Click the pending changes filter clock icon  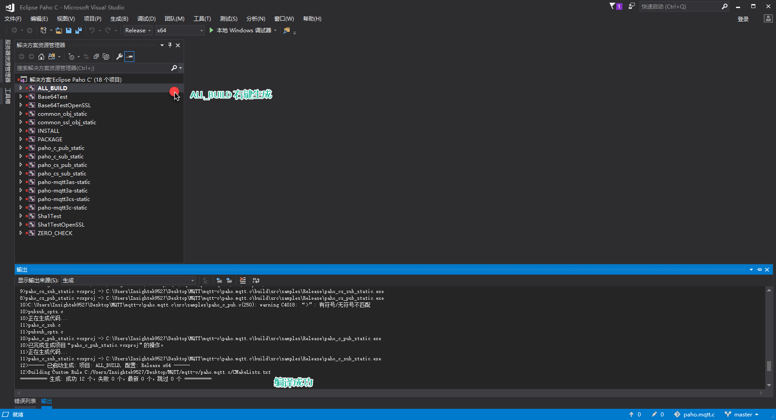[71, 57]
